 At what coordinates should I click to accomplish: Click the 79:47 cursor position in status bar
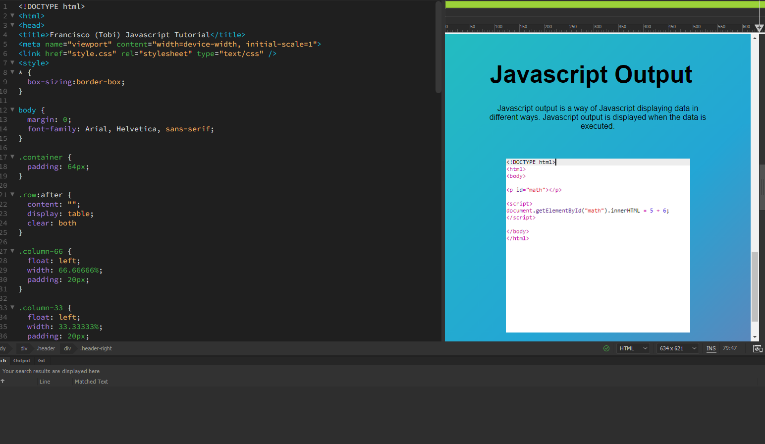(730, 348)
